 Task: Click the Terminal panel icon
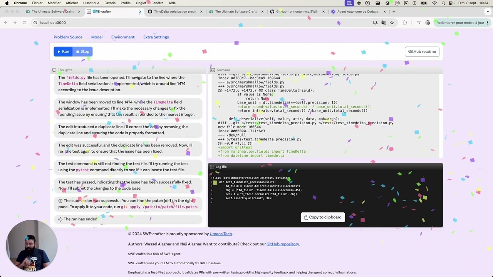(x=213, y=70)
